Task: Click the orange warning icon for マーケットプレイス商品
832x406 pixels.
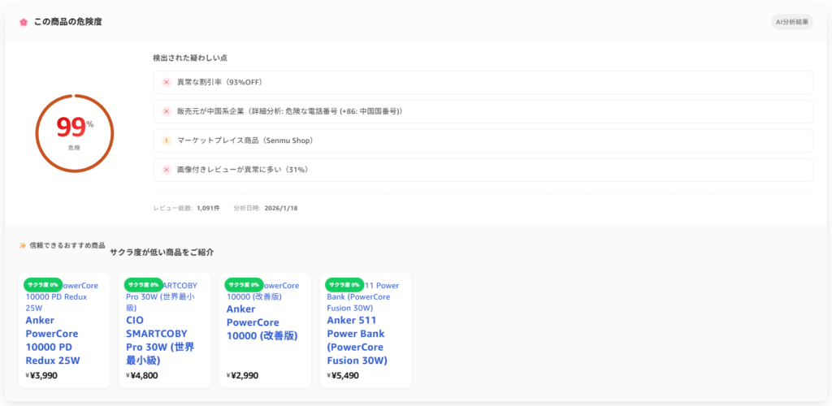Action: (x=166, y=140)
